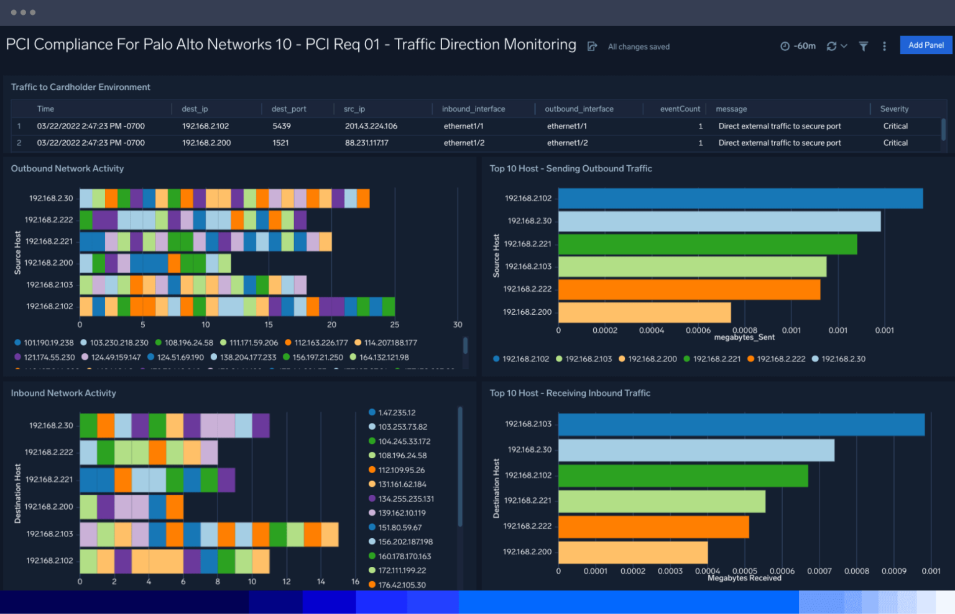Screen dimensions: 955x614
Task: Select the filter icon in the header
Action: point(864,46)
